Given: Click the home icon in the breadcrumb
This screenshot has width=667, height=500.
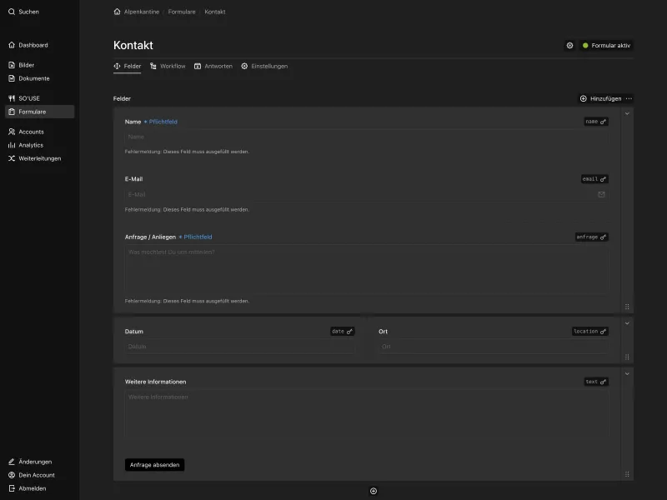Looking at the screenshot, I should [116, 12].
